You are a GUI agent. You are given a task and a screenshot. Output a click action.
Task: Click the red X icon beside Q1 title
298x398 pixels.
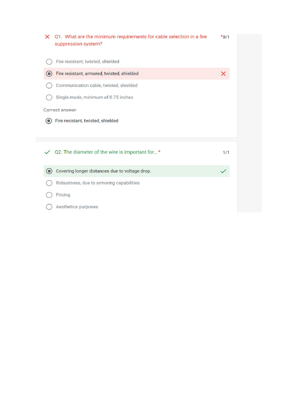pyautogui.click(x=47, y=37)
